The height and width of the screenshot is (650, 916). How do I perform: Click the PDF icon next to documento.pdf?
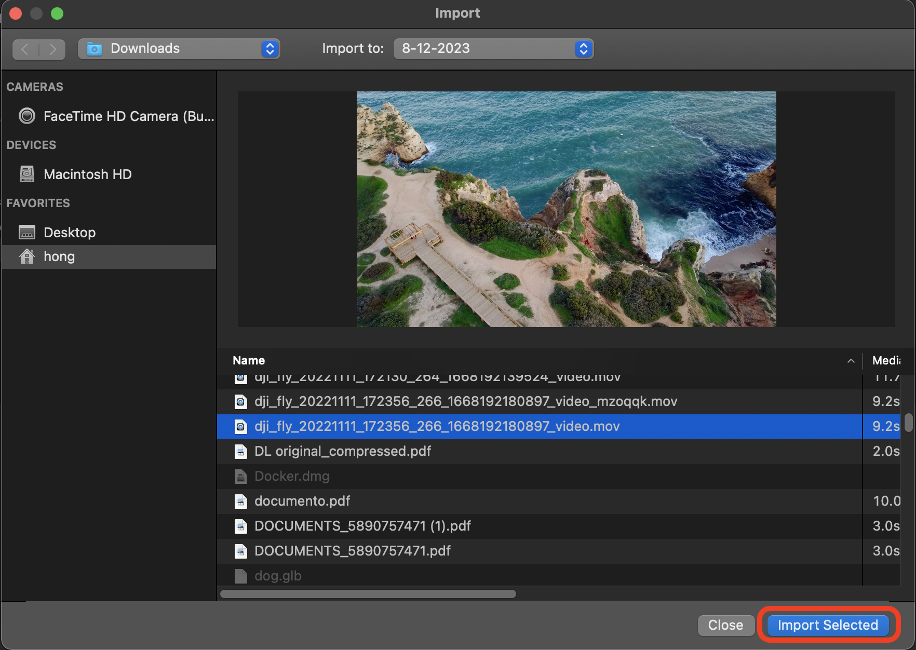click(241, 501)
